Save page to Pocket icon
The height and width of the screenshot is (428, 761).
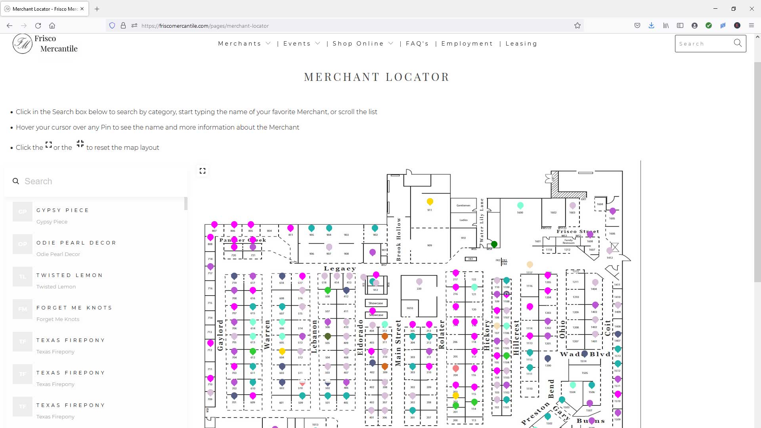click(x=637, y=26)
